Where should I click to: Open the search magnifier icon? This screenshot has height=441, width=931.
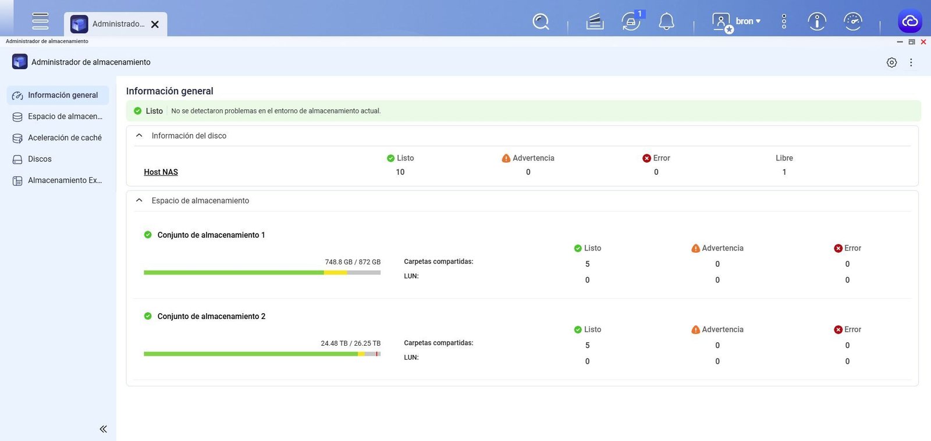[x=541, y=21]
